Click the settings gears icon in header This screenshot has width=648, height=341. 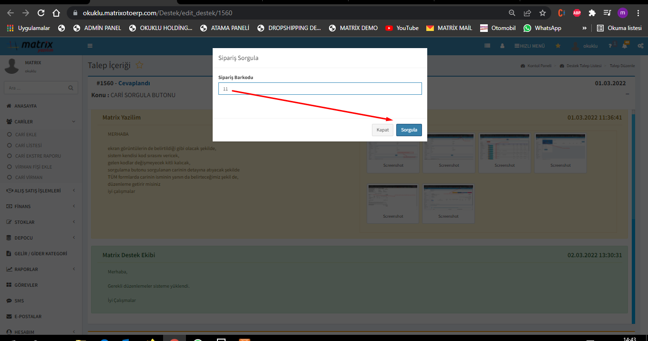click(x=640, y=46)
